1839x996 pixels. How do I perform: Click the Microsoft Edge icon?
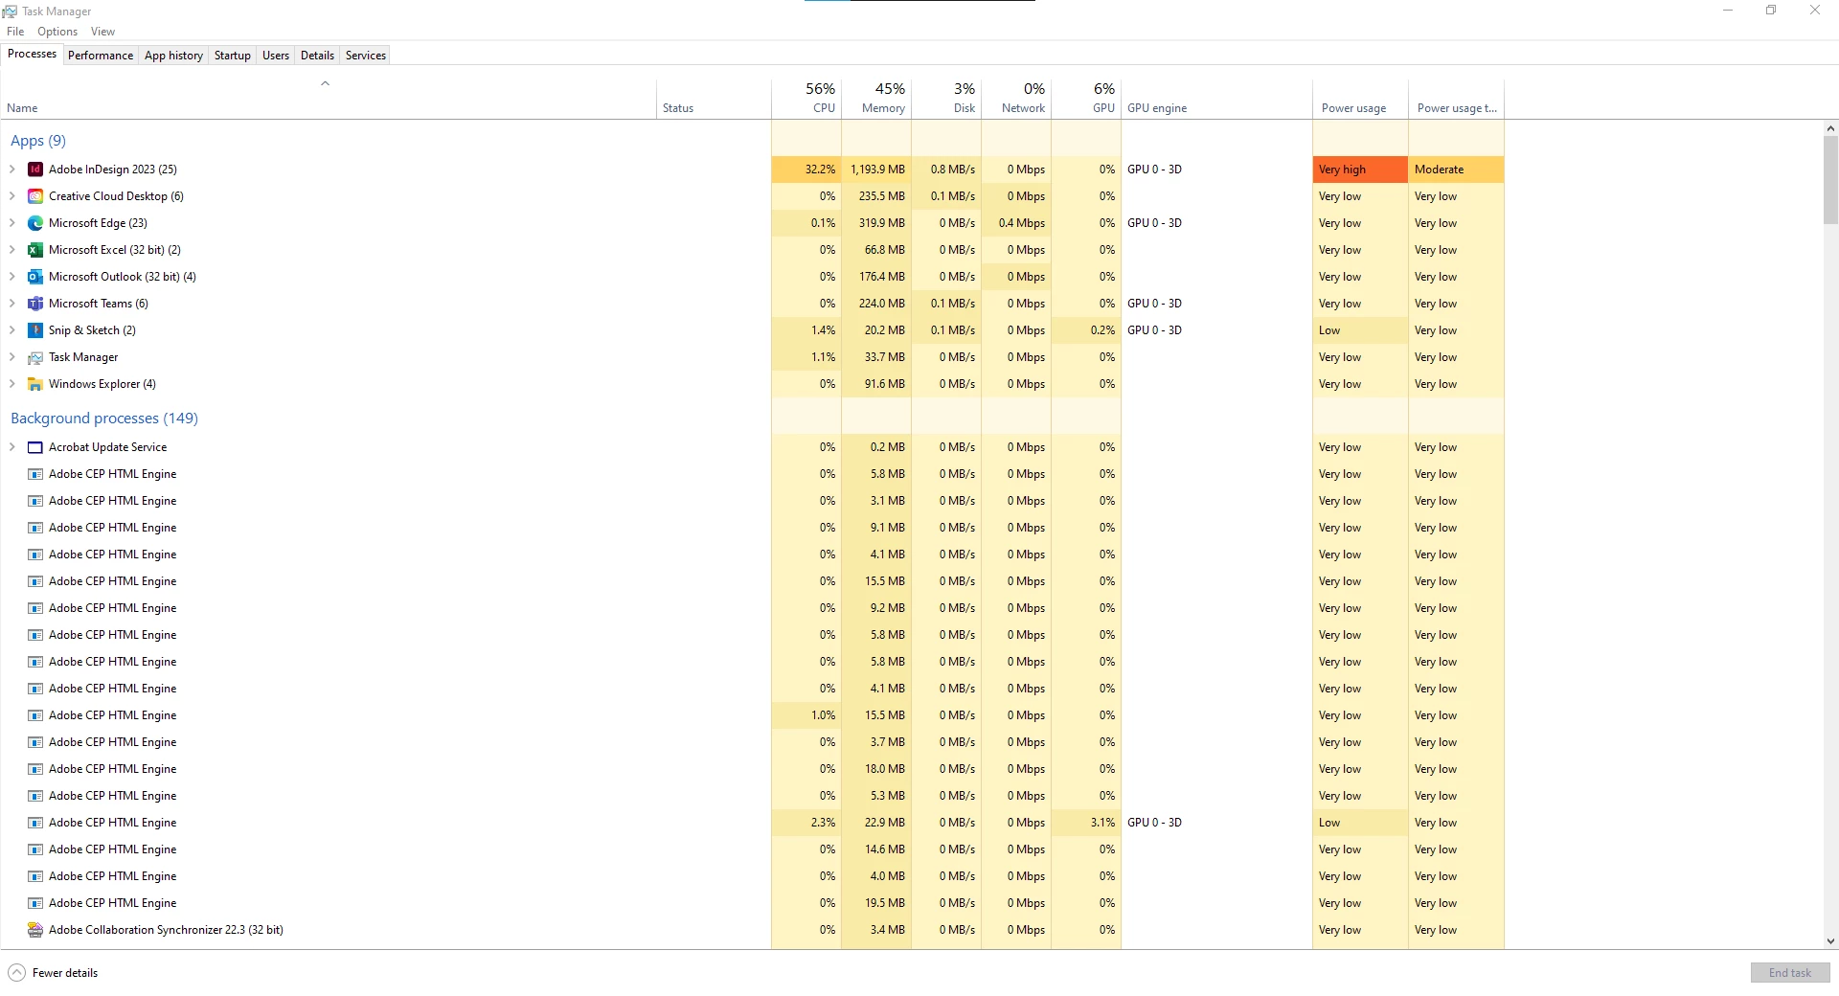pos(35,223)
